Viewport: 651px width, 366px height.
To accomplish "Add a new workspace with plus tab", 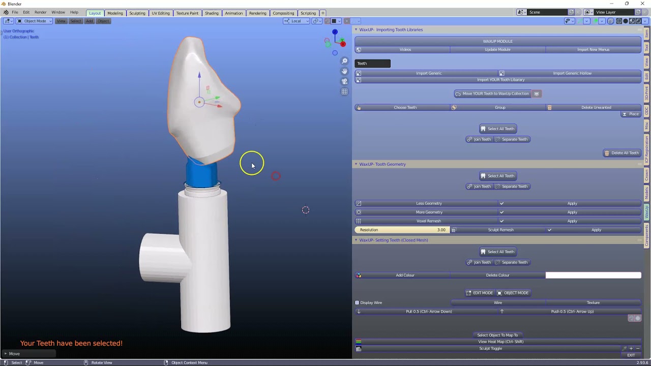I will (x=322, y=13).
